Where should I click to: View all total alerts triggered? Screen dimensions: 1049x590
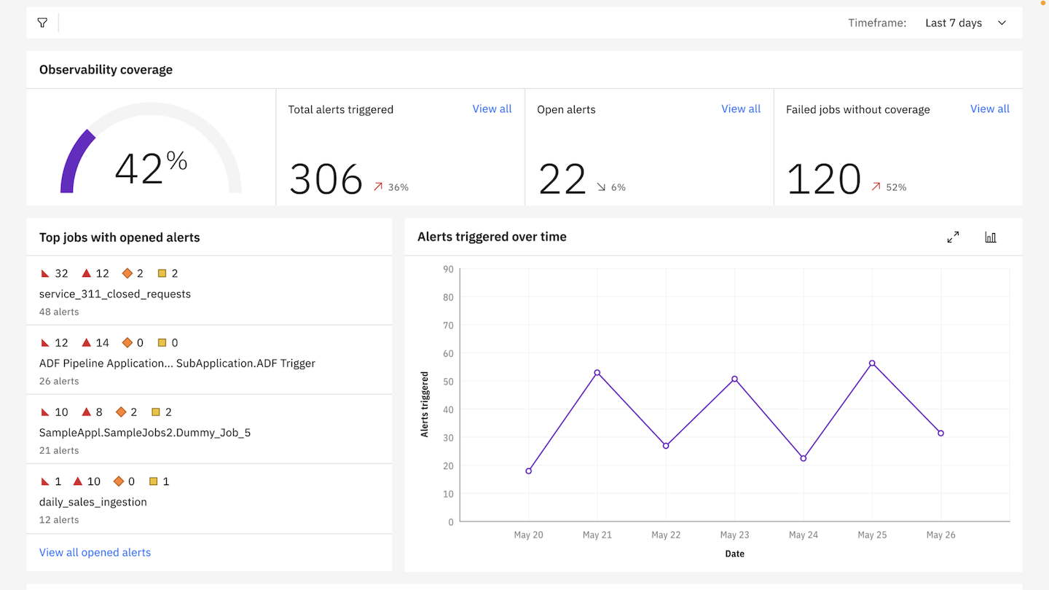pyautogui.click(x=492, y=109)
